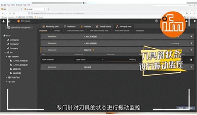Switch to the Monitoring table tab
Image resolution: width=197 pixels, height=115 pixels.
pyautogui.click(x=50, y=26)
